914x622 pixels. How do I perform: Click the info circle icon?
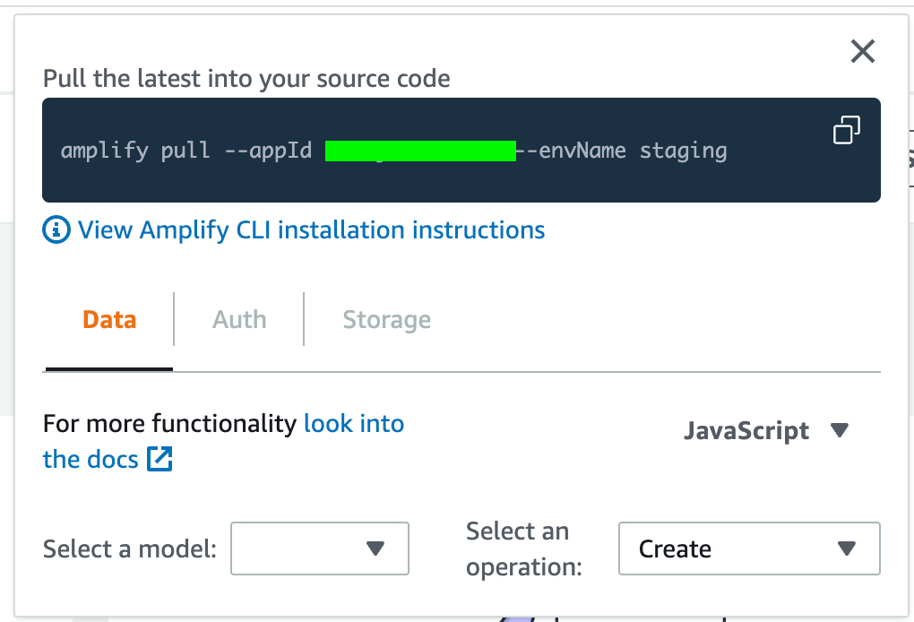56,230
